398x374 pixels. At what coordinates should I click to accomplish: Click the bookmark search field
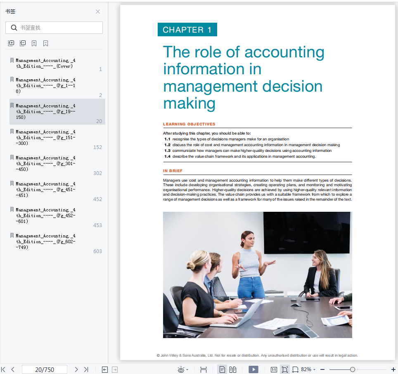(x=54, y=28)
